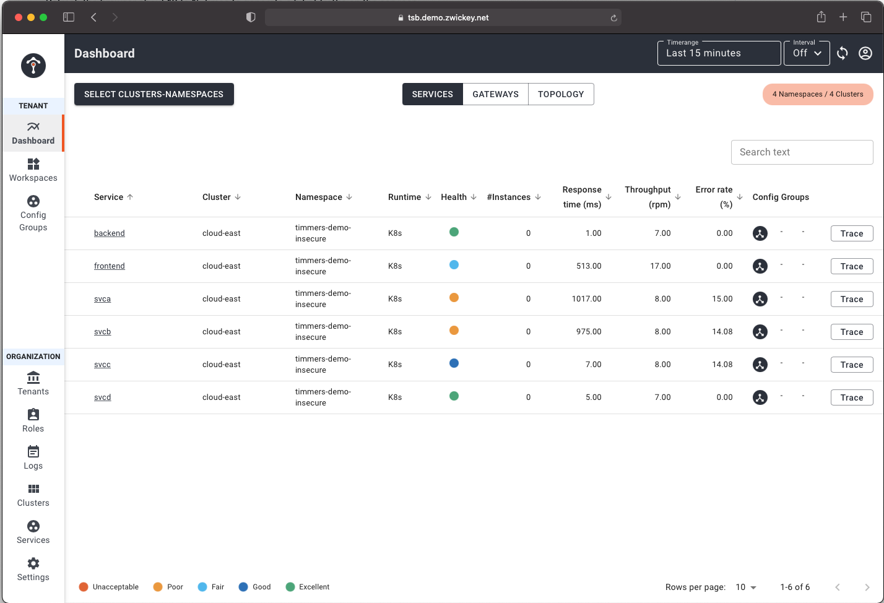Sort by the Health column
This screenshot has width=884, height=603.
coord(459,197)
